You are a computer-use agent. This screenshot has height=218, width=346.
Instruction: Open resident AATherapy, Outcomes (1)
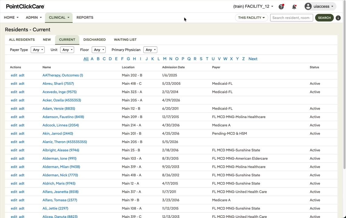tap(63, 75)
